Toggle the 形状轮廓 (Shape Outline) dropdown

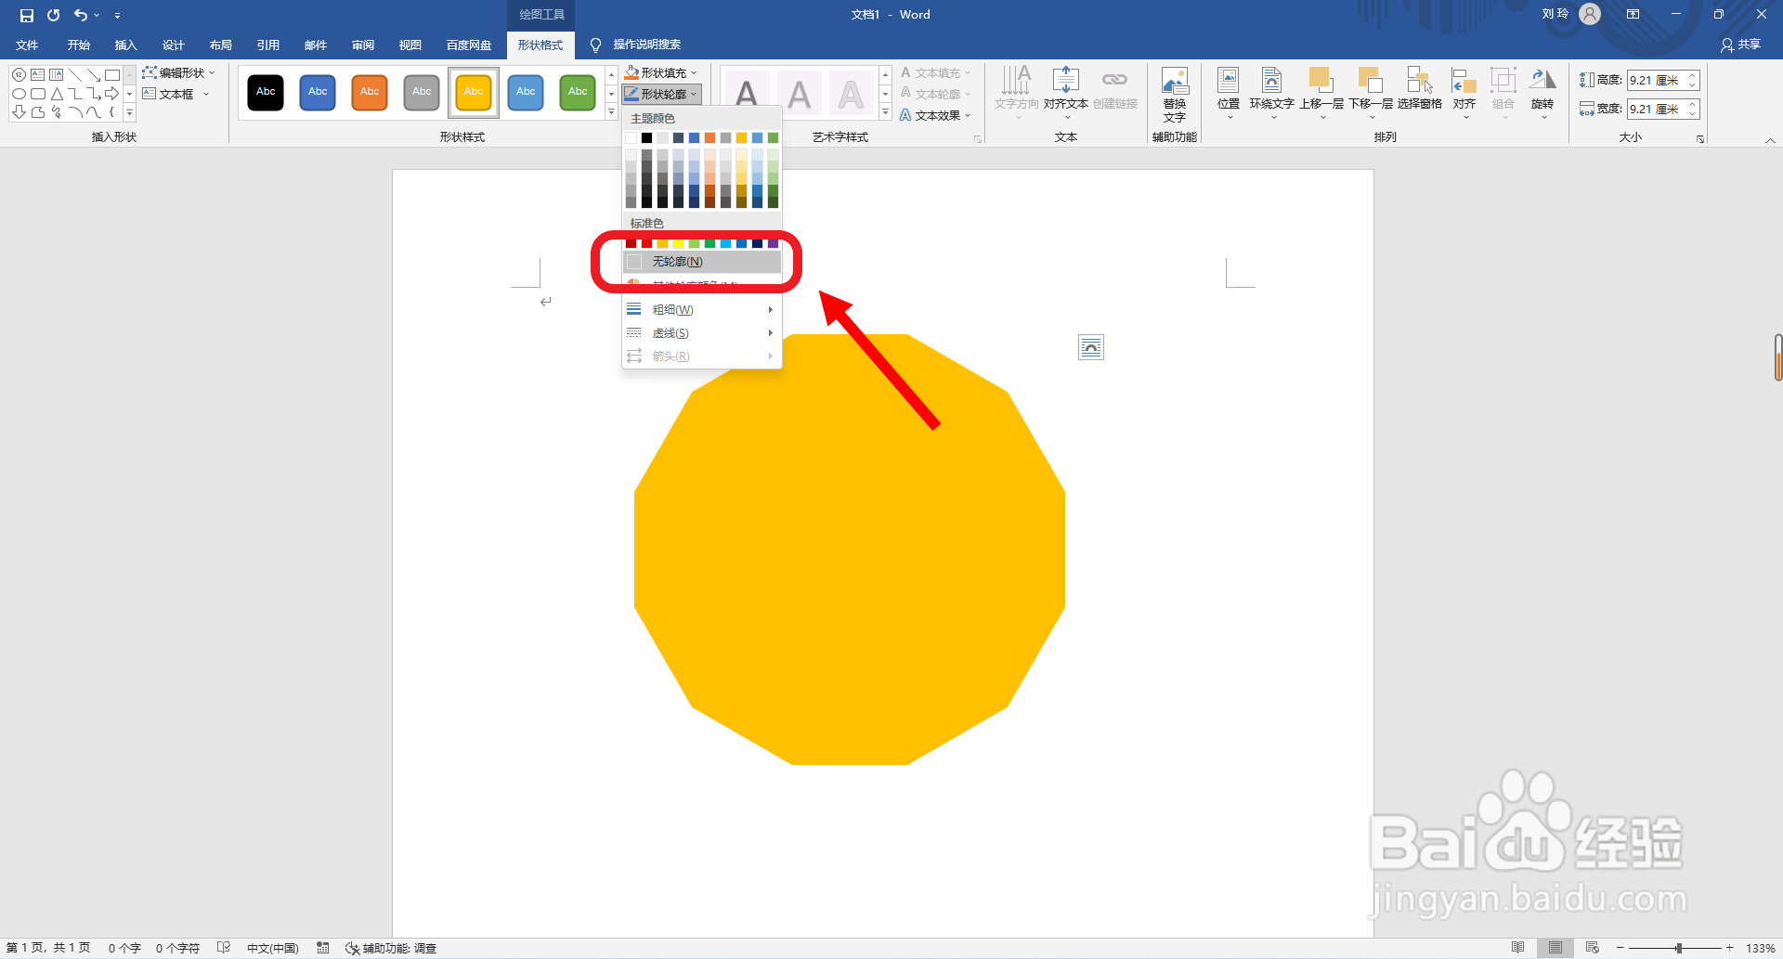[660, 94]
